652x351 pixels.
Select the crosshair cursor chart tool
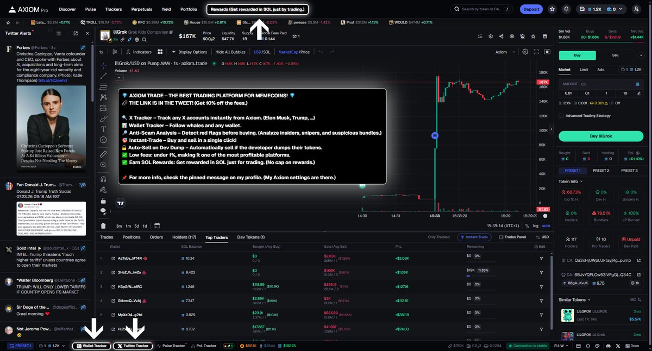(103, 65)
